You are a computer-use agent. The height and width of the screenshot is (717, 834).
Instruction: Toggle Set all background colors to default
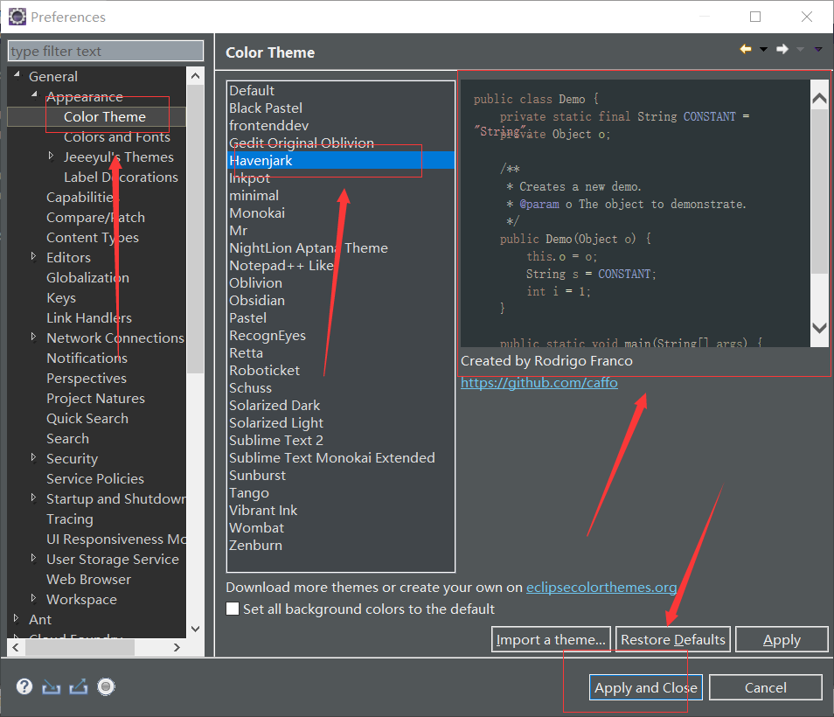point(233,609)
